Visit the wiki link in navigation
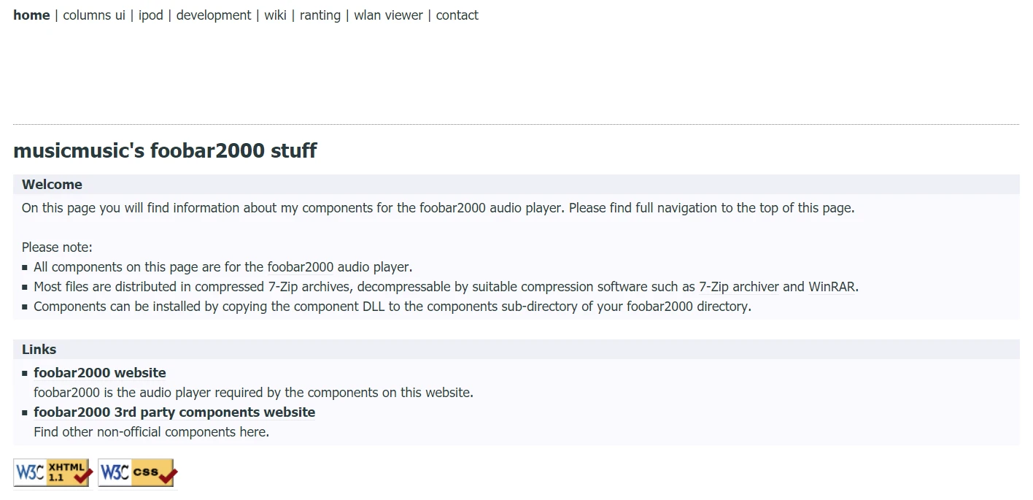This screenshot has height=500, width=1033. [x=275, y=15]
